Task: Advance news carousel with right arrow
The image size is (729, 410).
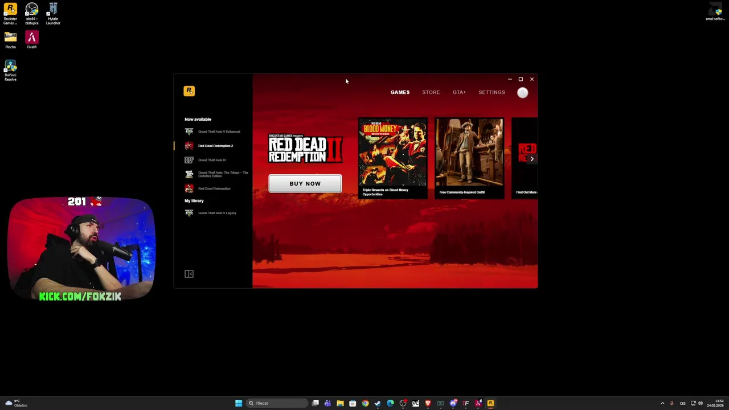Action: (532, 159)
